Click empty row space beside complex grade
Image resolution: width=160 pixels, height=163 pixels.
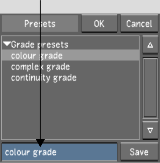click(x=104, y=66)
